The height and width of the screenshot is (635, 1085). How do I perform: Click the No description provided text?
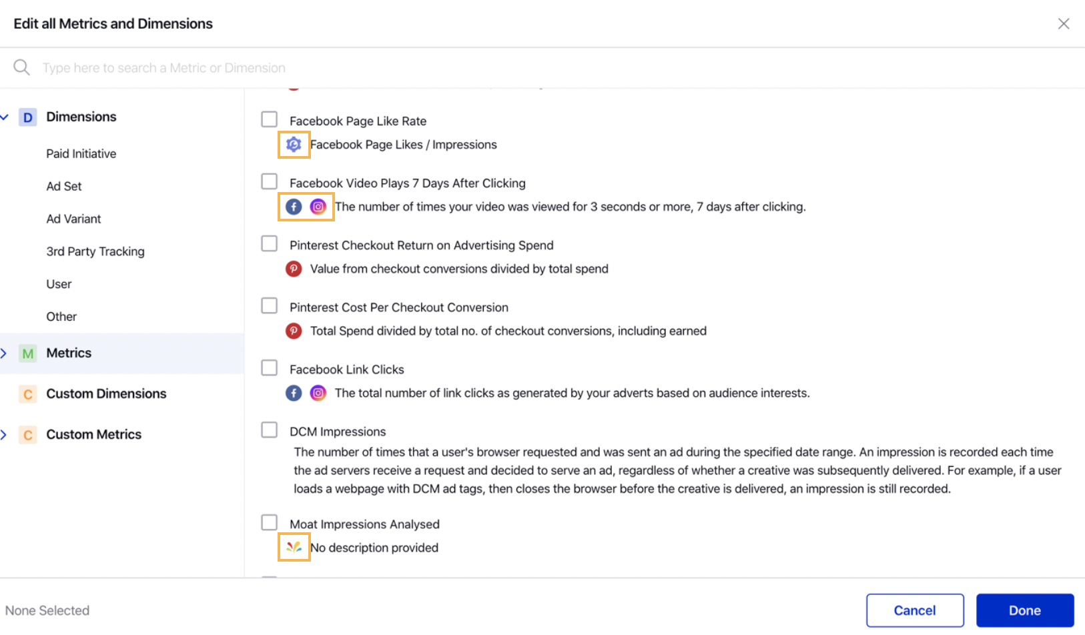[374, 548]
